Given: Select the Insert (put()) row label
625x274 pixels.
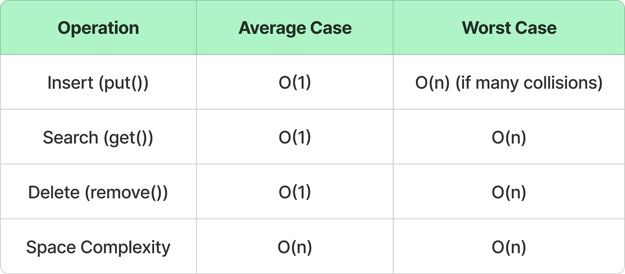Looking at the screenshot, I should click(98, 83).
